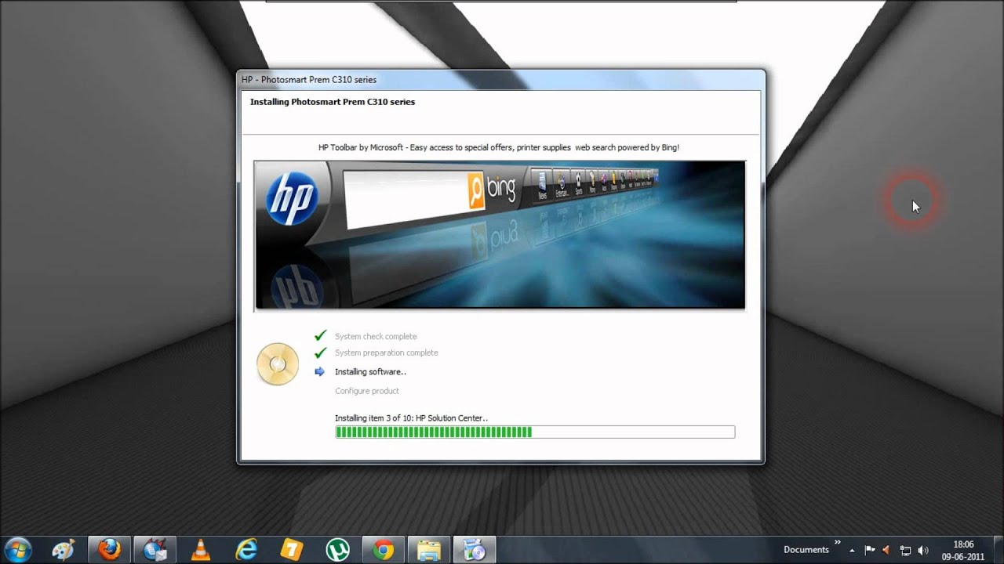The height and width of the screenshot is (564, 1004).
Task: Click the HP Toolbar banner image
Action: (500, 235)
